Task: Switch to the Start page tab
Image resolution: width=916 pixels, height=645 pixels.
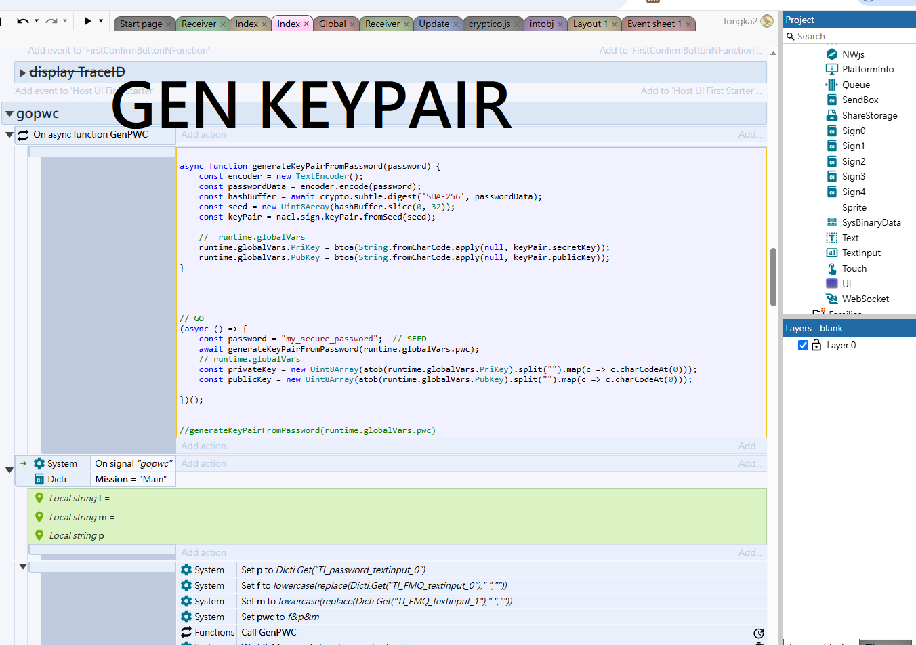Action: pos(141,24)
